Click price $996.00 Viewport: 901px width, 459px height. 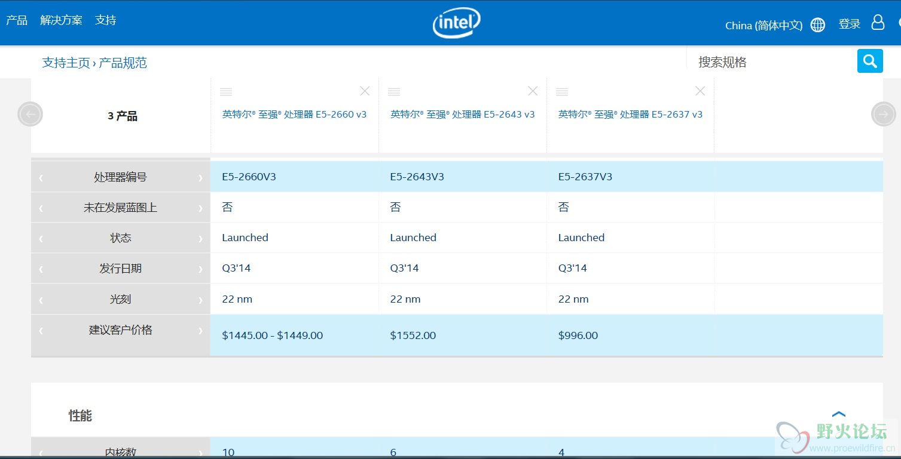(578, 335)
